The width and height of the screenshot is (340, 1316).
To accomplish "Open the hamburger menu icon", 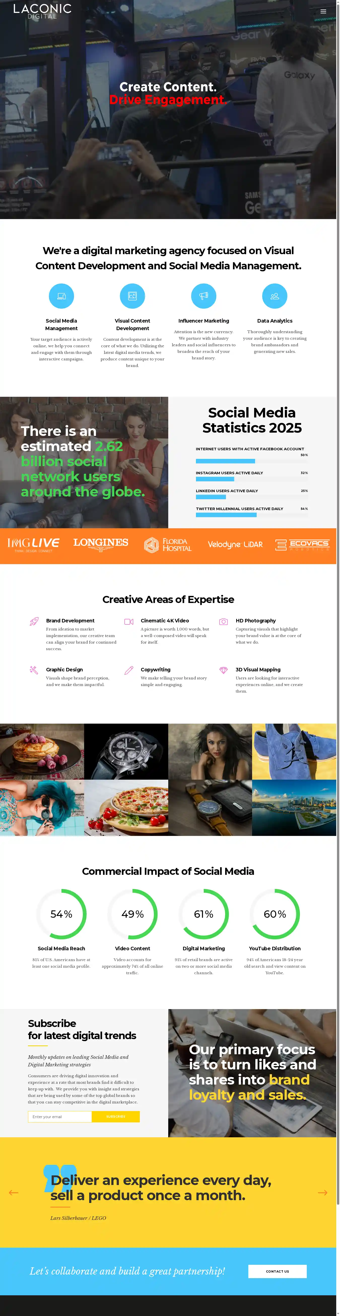I will click(x=323, y=11).
